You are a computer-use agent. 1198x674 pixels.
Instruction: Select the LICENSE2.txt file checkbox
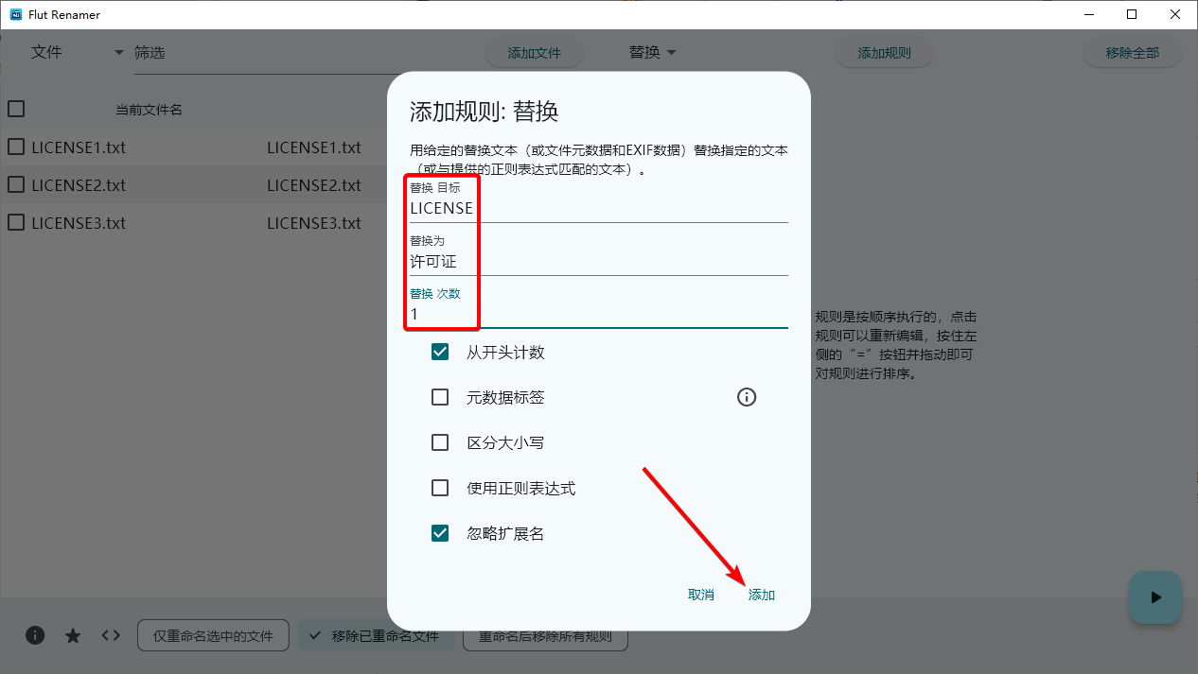coord(15,184)
